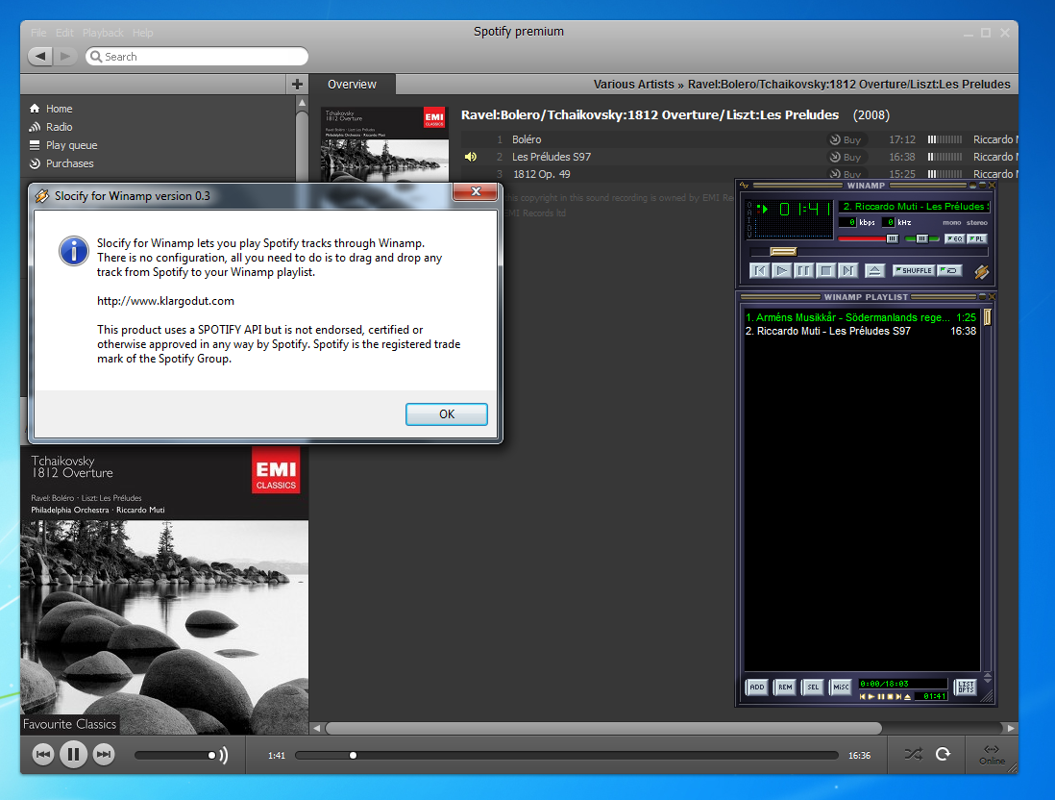Viewport: 1055px width, 800px height.
Task: Click into Spotify's Search field
Action: click(196, 57)
